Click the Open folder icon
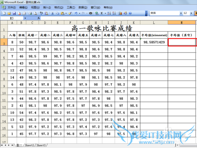This screenshot has height=148, width=197. [x=9, y=13]
